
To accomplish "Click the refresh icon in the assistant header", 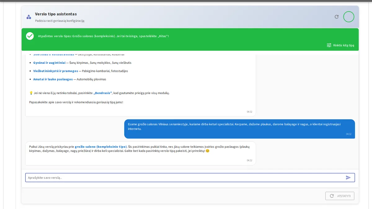I will coord(337,17).
